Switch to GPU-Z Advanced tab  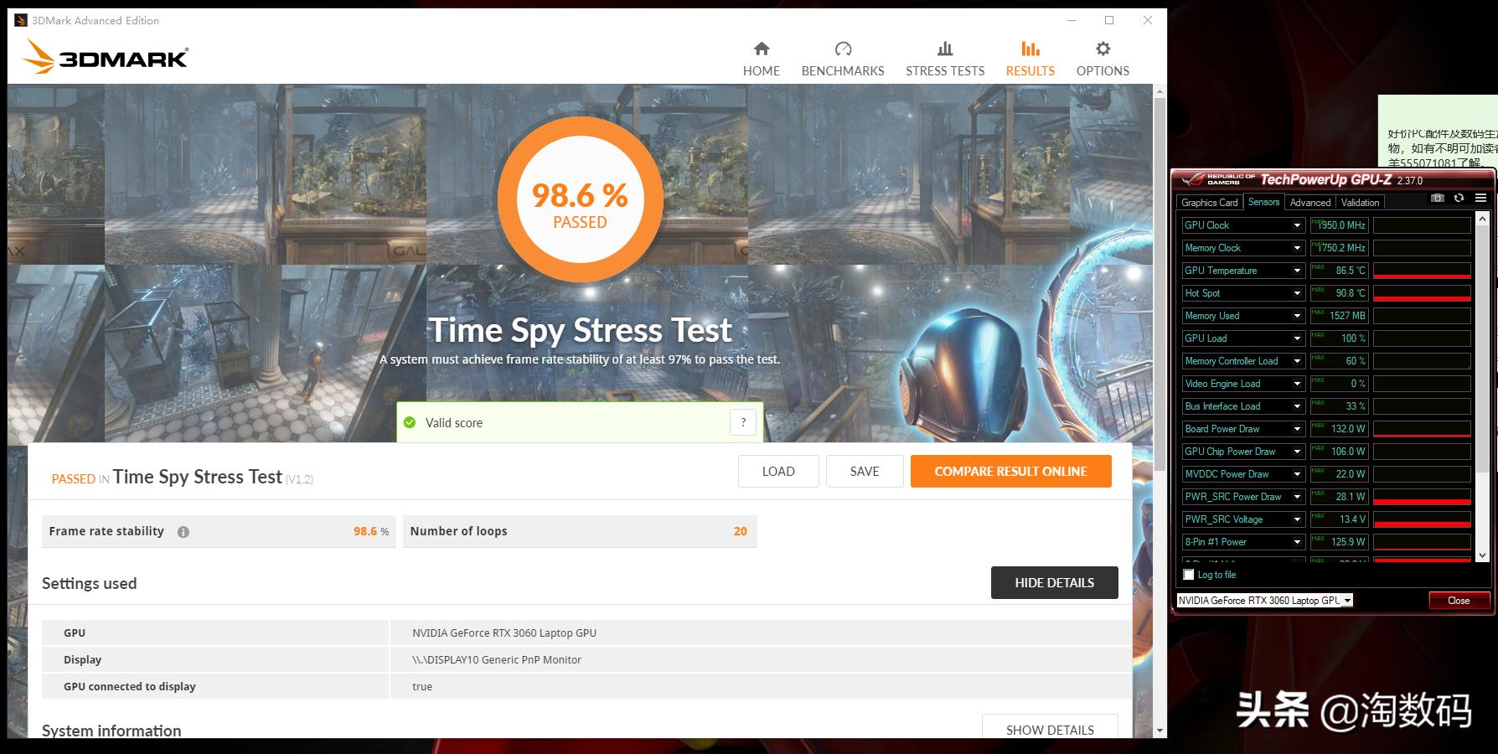click(1310, 203)
